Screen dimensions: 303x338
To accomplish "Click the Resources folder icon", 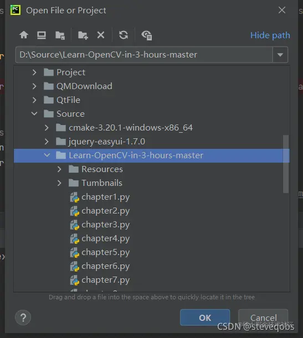I will click(x=74, y=169).
